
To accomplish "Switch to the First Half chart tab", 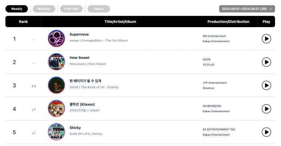I will [71, 9].
